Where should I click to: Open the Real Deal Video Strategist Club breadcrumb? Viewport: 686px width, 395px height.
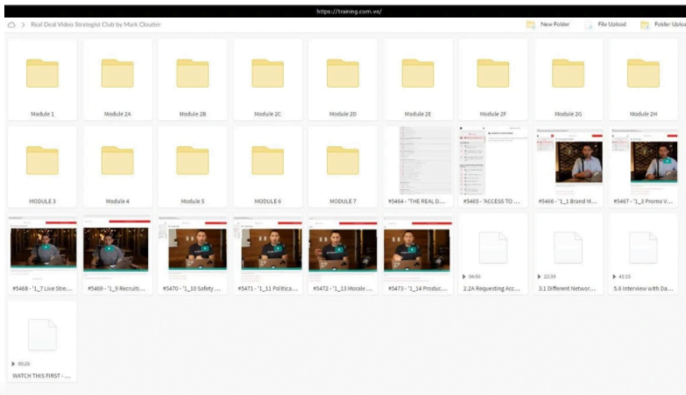tap(96, 25)
